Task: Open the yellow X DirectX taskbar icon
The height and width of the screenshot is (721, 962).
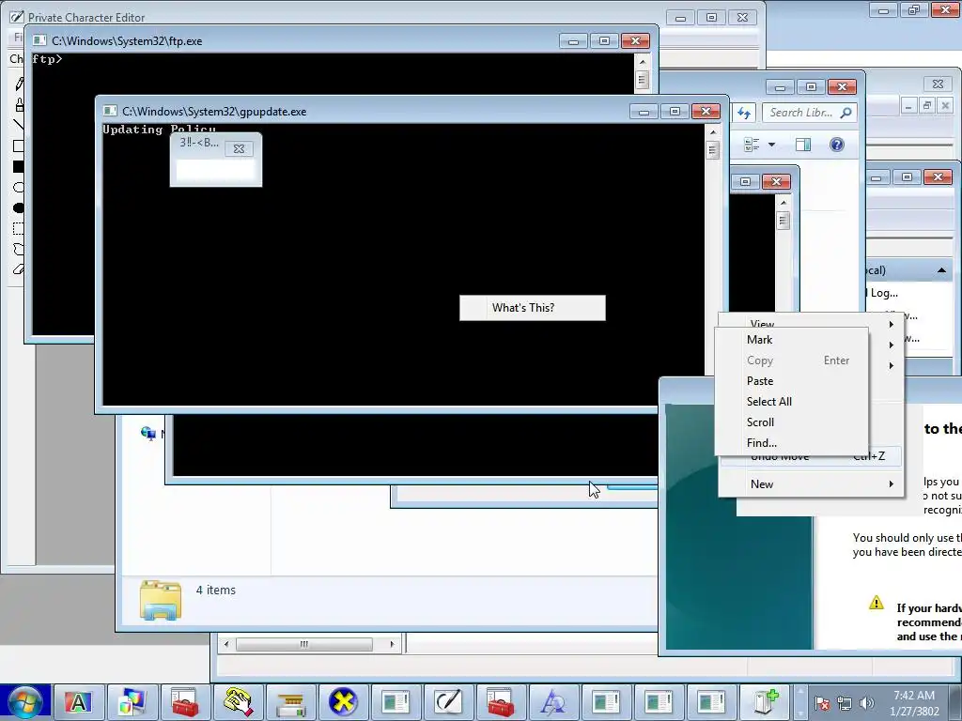Action: pos(343,702)
